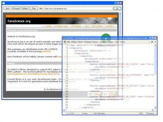
Task: Click the 'Welcom to JavaScience.org!' paragraph text
Action: coord(21,37)
